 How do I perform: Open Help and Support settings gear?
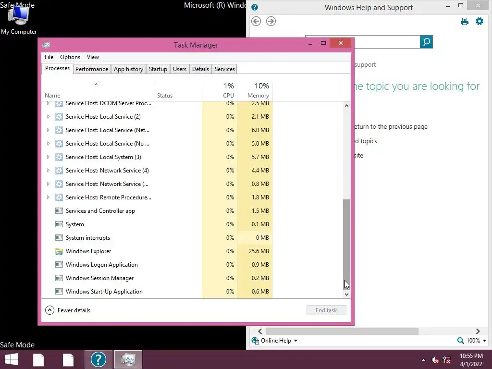click(480, 21)
